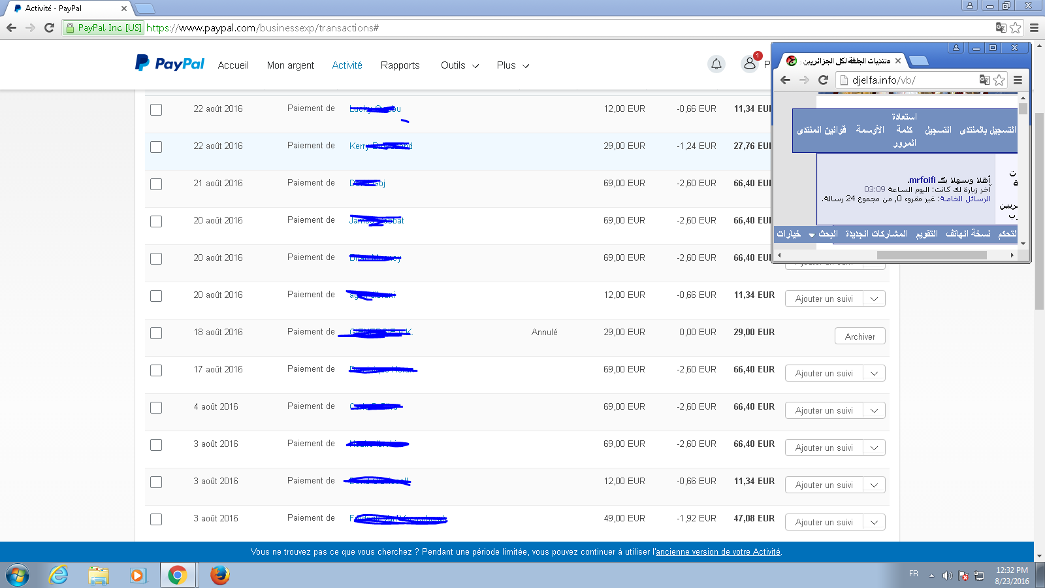1045x588 pixels.
Task: Open the notifications bell icon
Action: 716,64
